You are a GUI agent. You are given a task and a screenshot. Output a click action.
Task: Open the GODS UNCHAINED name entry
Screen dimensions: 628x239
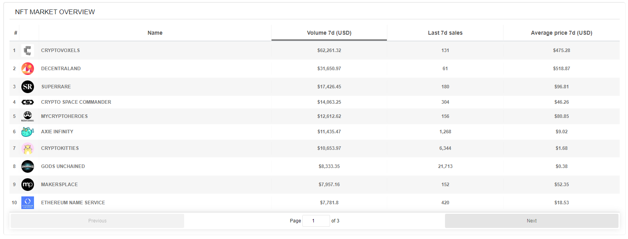[x=63, y=166]
